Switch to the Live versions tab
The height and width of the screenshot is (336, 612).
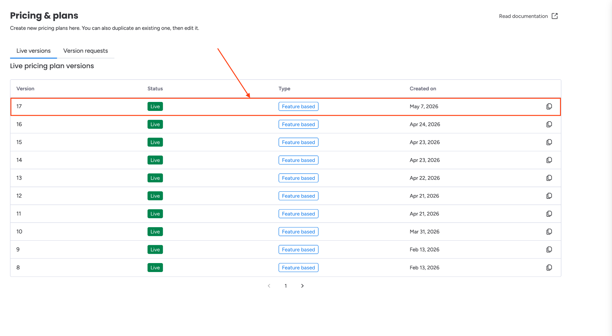[33, 51]
